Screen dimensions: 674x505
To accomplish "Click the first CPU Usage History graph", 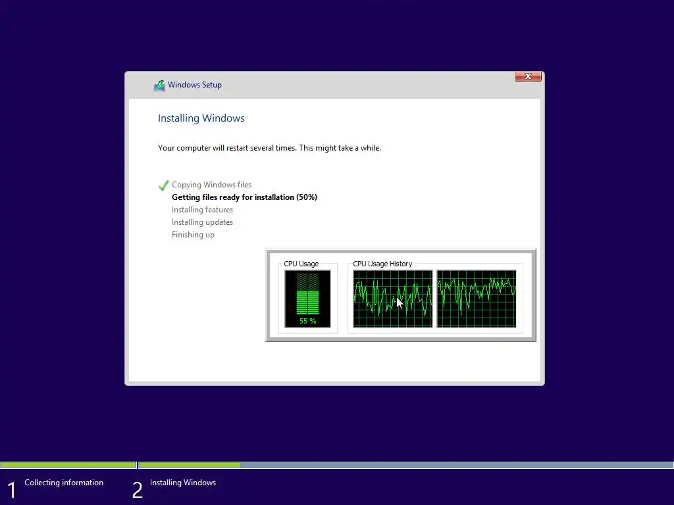I will pos(393,299).
